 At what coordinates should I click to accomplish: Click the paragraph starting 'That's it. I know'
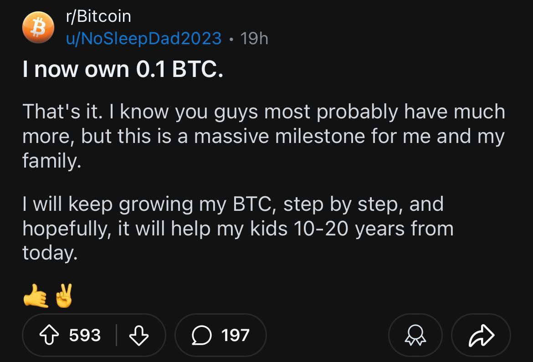point(263,136)
